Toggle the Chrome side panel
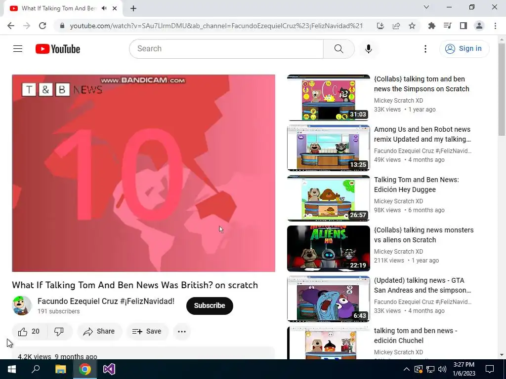This screenshot has height=379, width=506. click(x=464, y=26)
